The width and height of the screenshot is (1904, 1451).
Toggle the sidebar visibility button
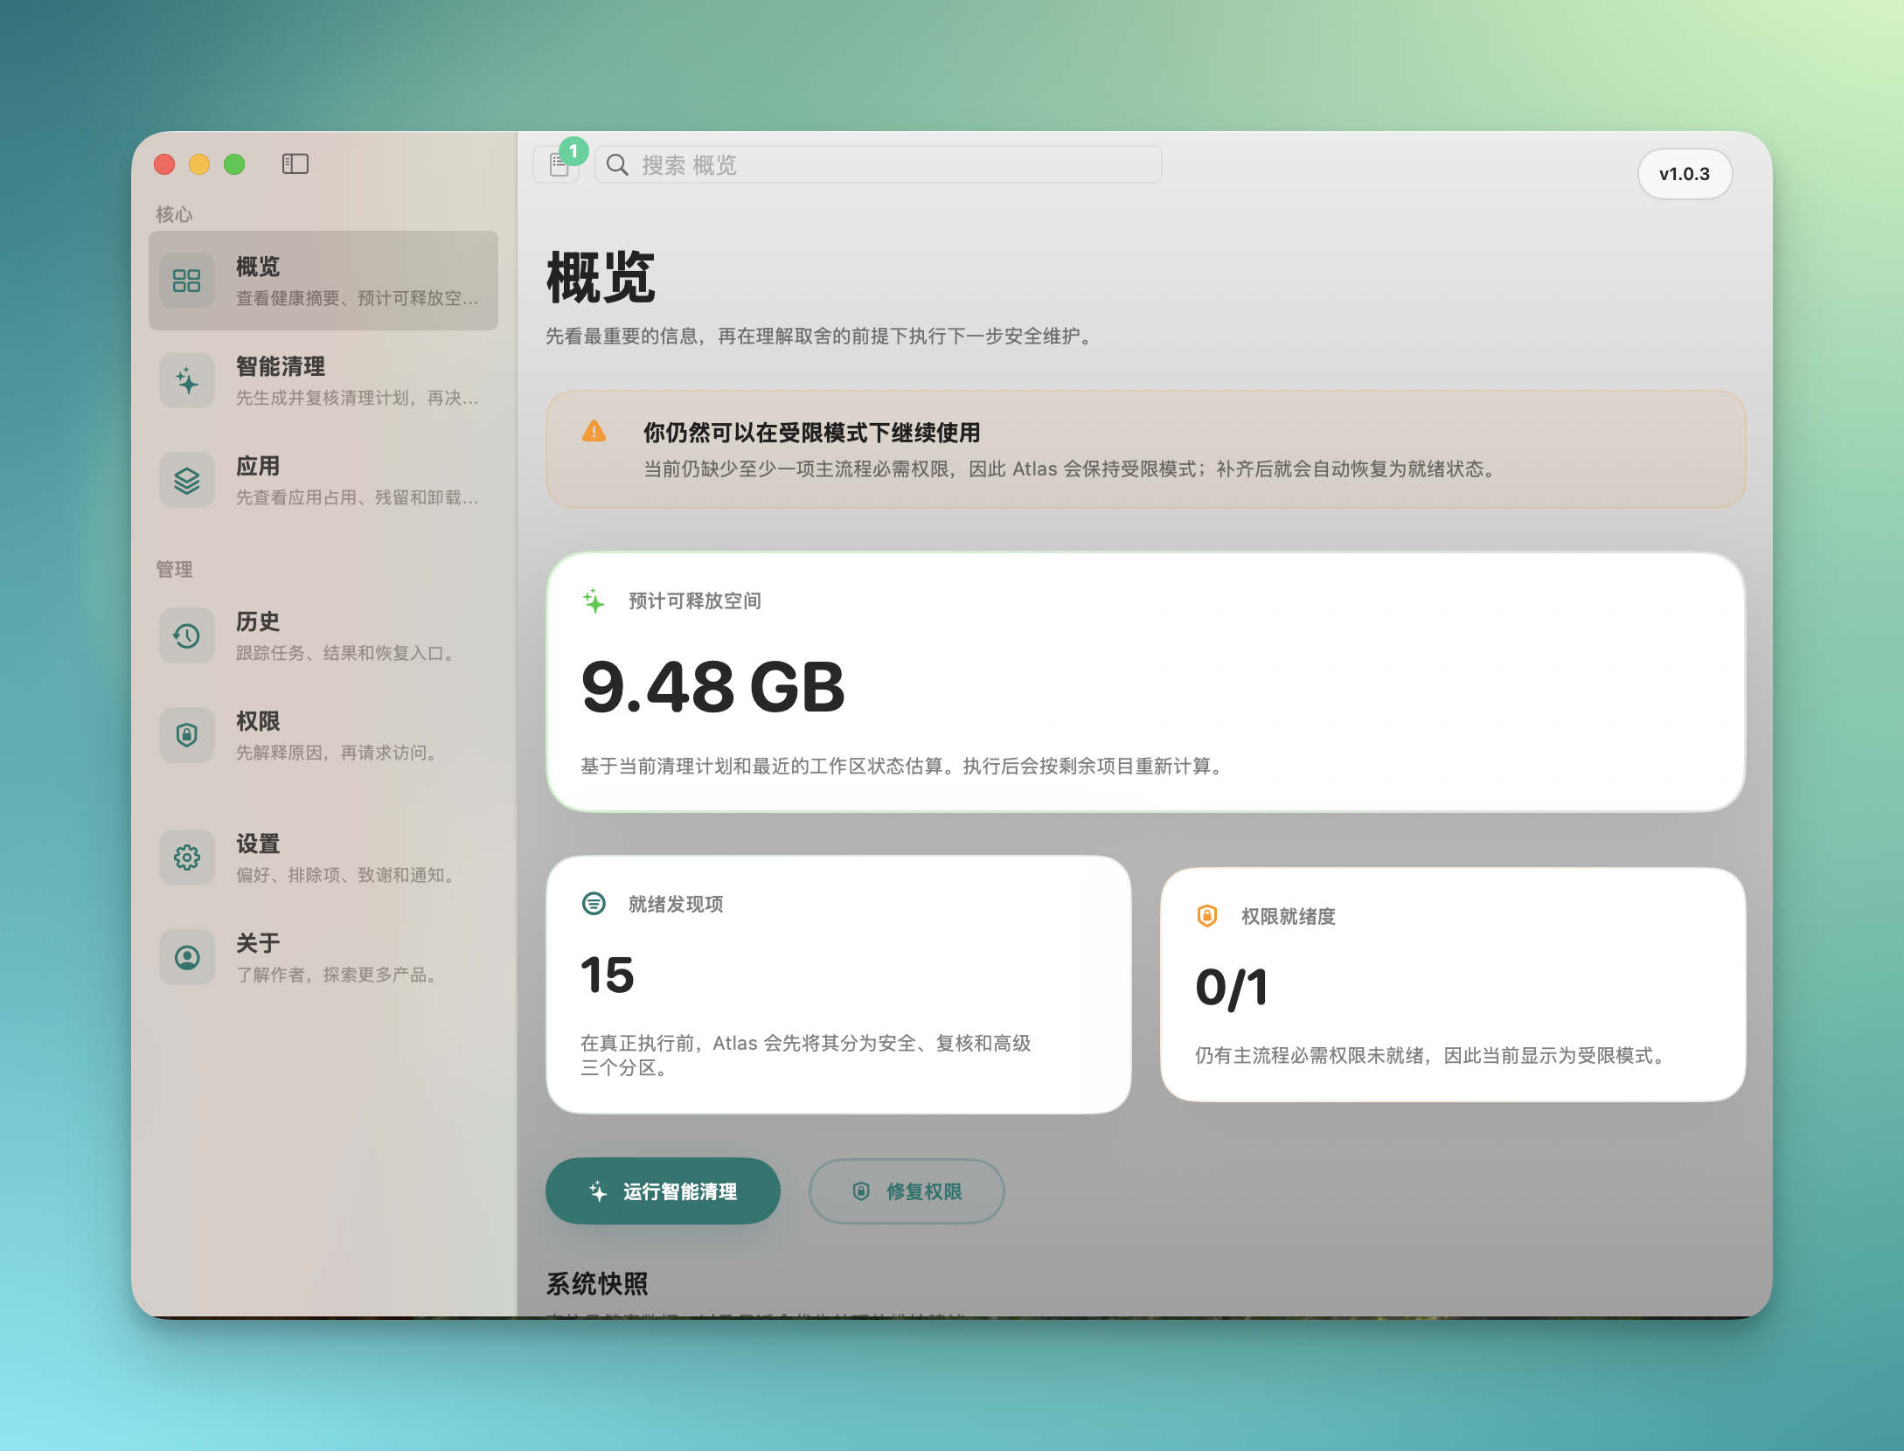295,163
